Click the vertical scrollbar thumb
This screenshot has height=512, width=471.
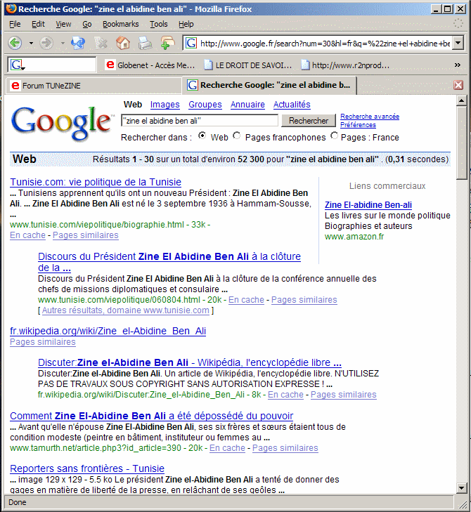click(x=462, y=143)
